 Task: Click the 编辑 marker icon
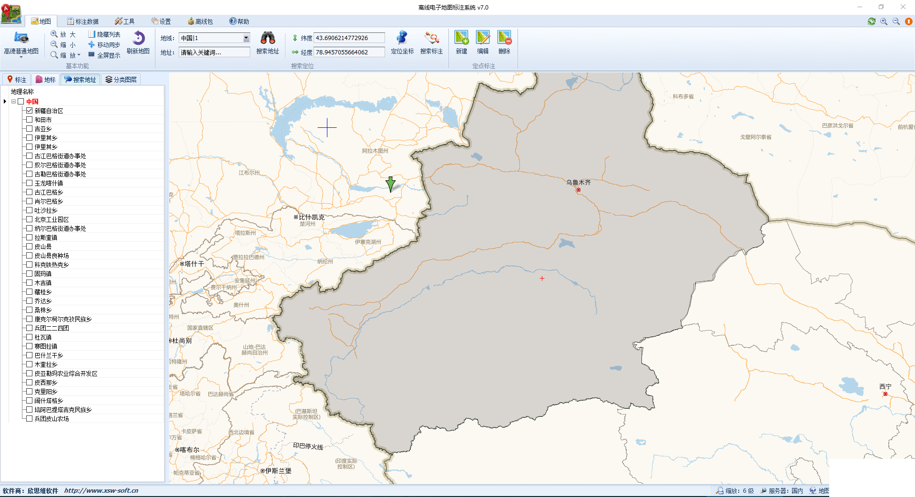(x=483, y=38)
